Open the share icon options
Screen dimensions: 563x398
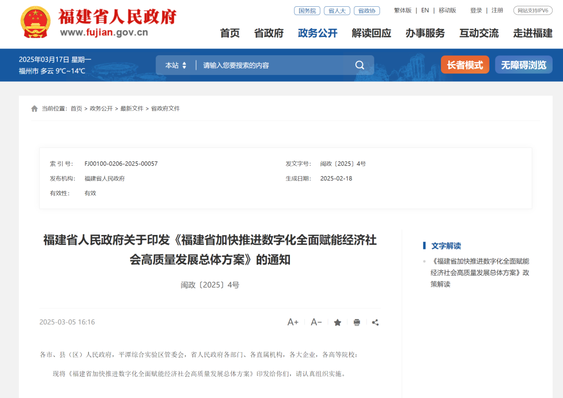(375, 322)
